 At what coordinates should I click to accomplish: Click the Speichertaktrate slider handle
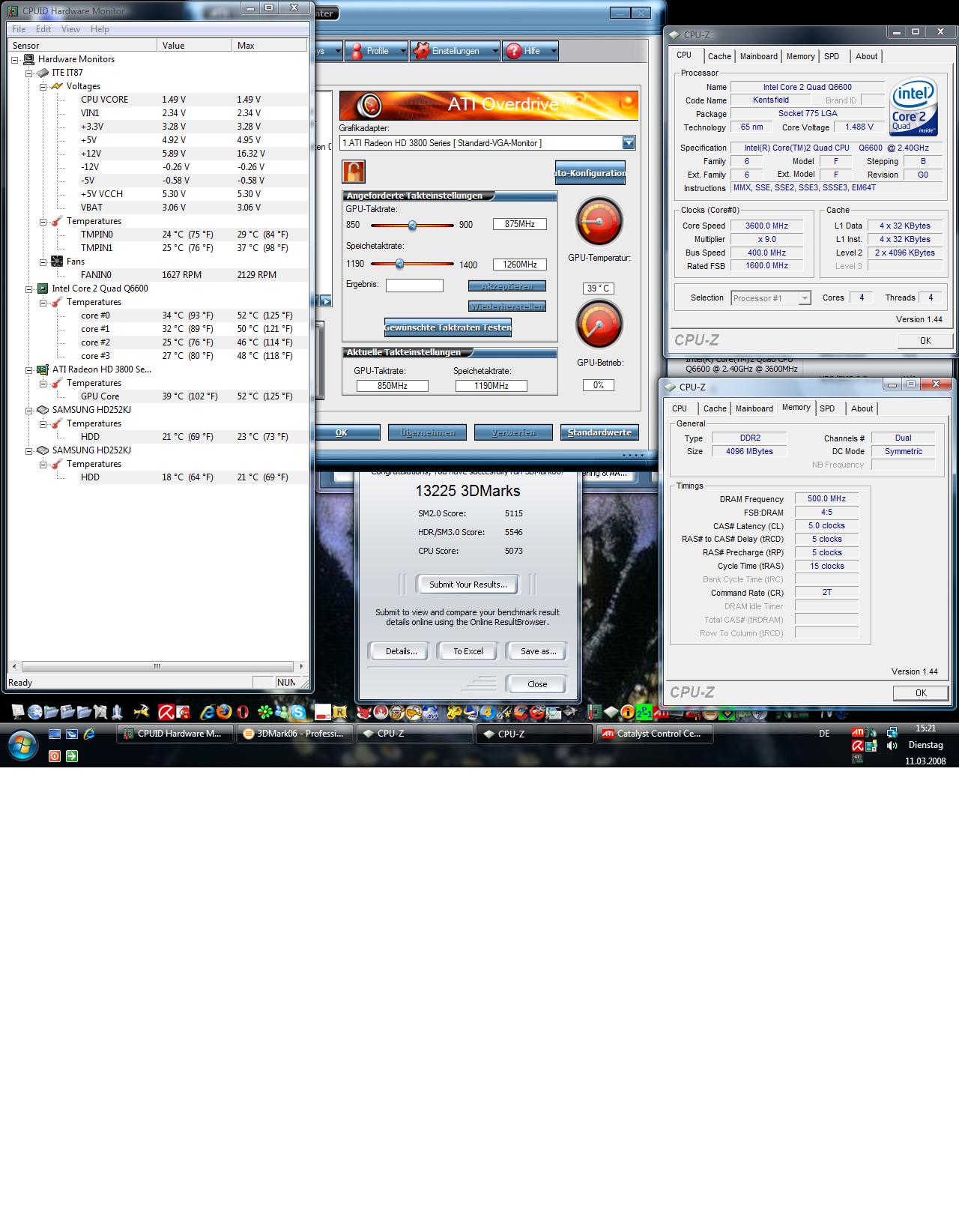click(x=399, y=264)
